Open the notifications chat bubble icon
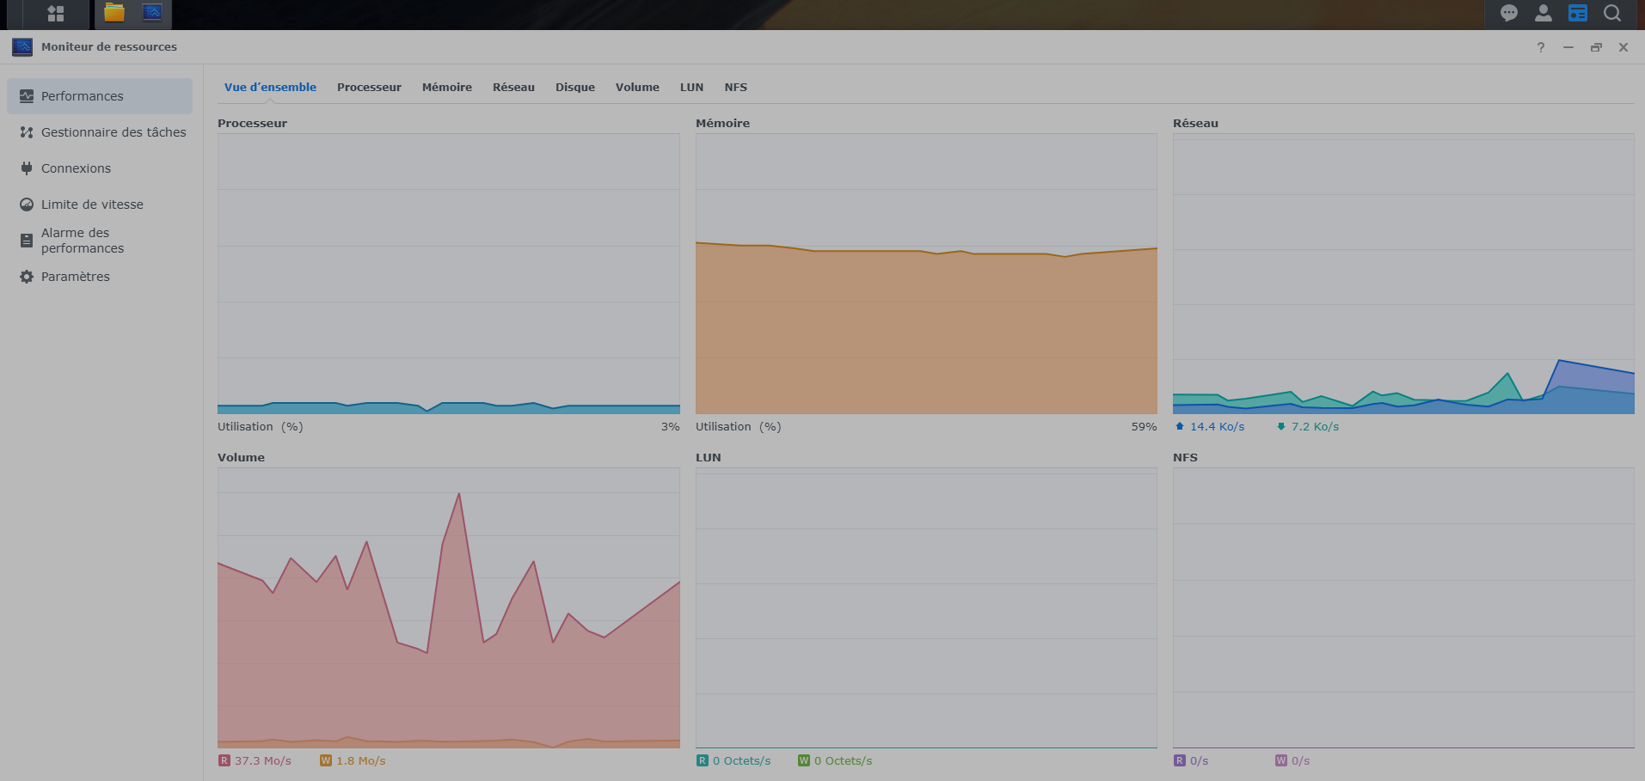This screenshot has width=1645, height=781. [1508, 13]
